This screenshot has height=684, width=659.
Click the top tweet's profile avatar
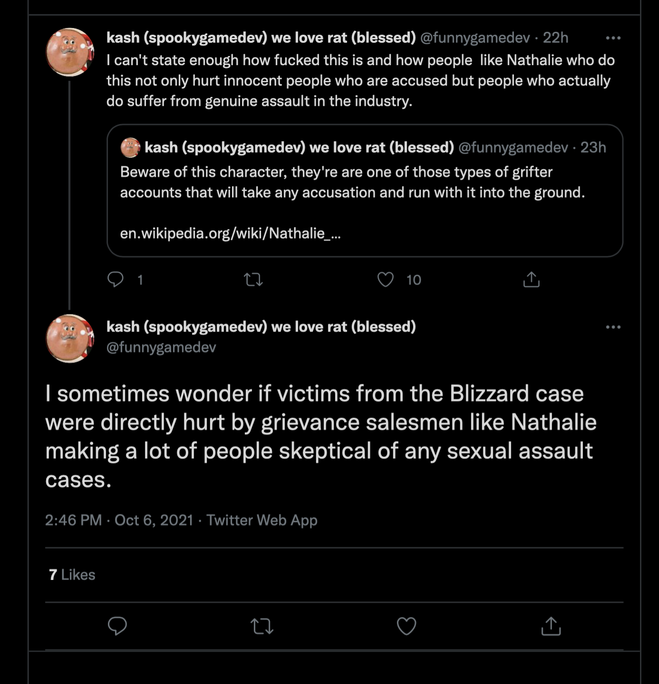69,52
